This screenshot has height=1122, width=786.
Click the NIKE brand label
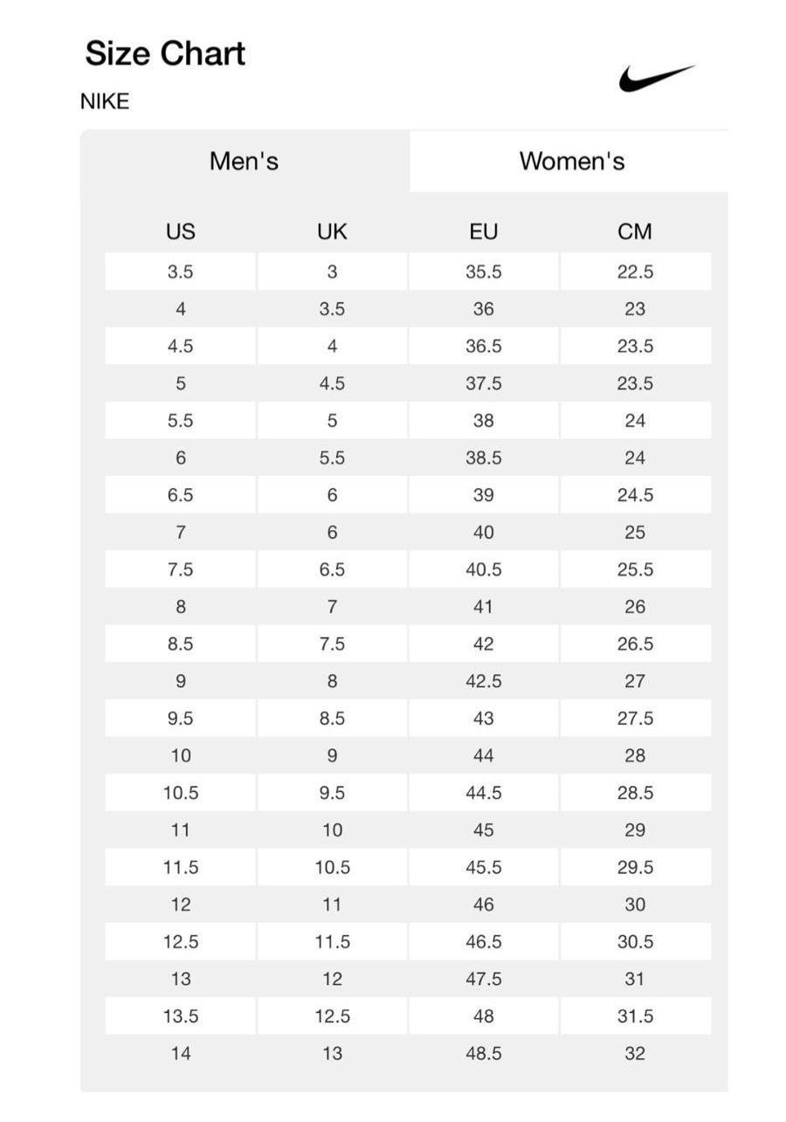[x=105, y=101]
